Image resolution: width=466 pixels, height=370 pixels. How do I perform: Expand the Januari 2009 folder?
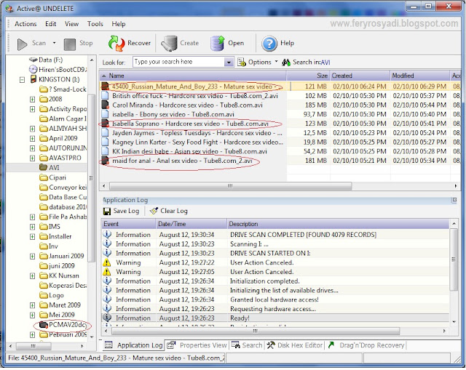point(32,257)
